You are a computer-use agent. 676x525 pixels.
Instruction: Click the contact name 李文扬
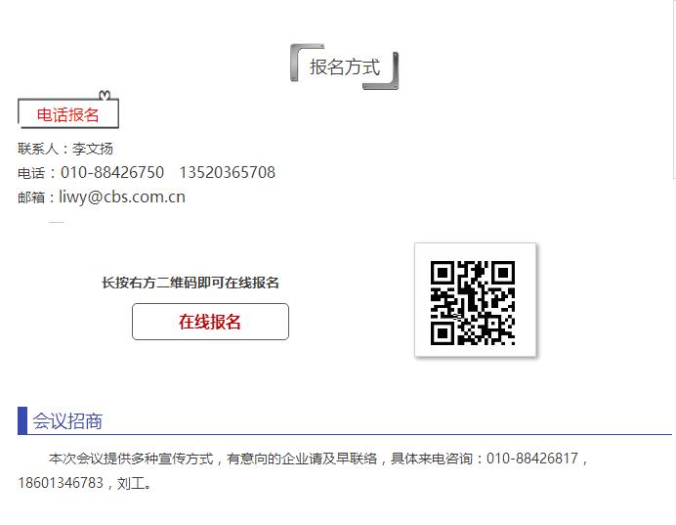coord(93,149)
